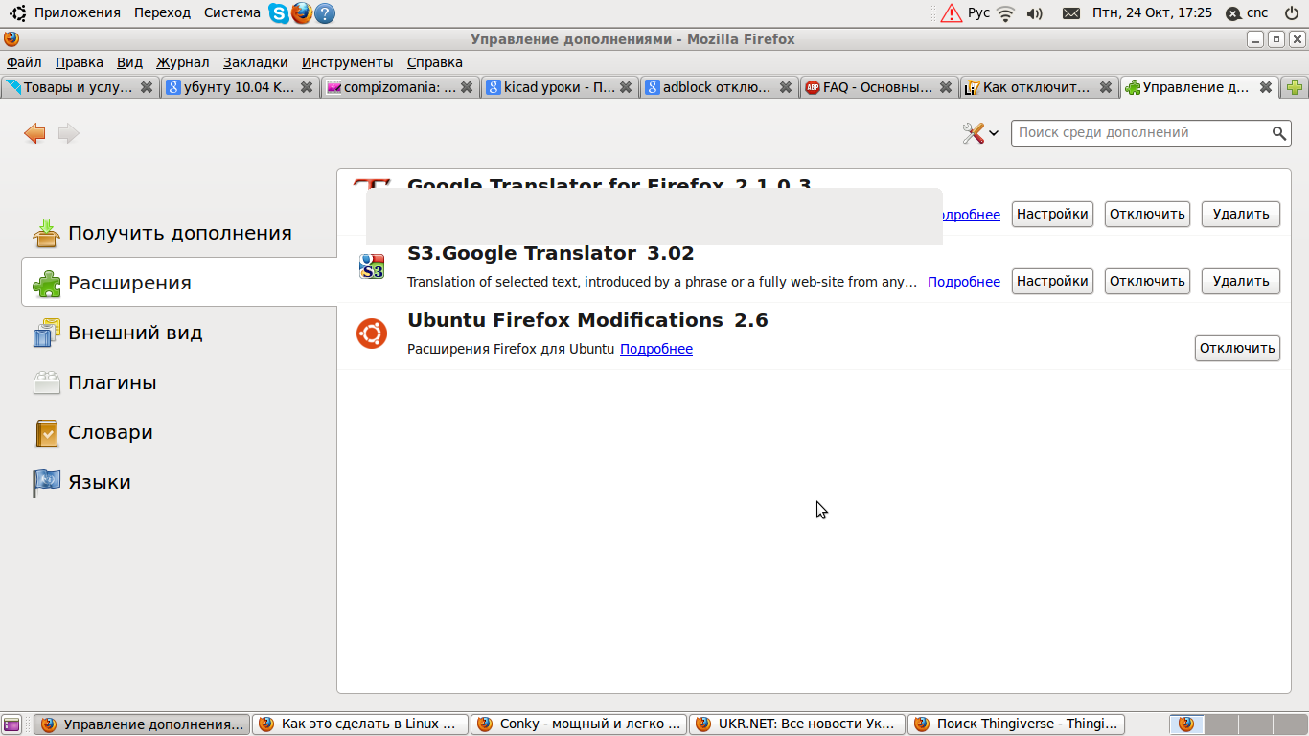Open settings for Google Translator for Firefox
Viewport: 1309px width, 736px height.
click(x=1052, y=214)
